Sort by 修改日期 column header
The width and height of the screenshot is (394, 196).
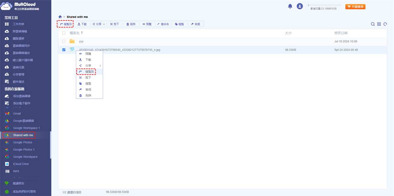[341, 33]
